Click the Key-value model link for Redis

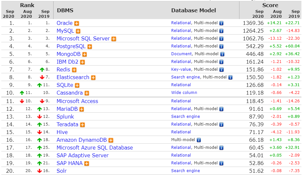(181, 69)
